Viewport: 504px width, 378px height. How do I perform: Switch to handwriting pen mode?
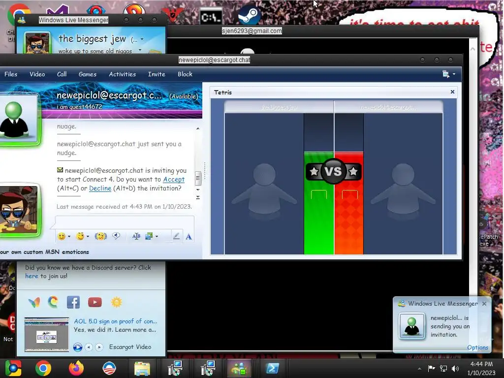coord(176,236)
